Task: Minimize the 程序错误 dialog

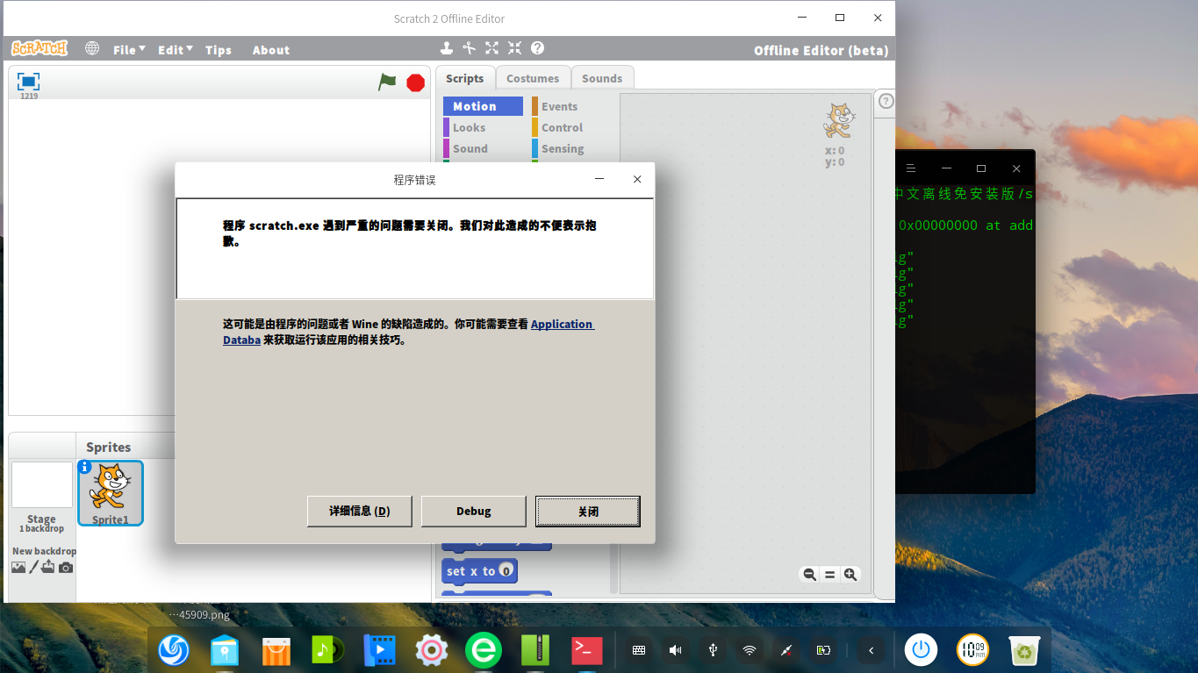Action: click(599, 179)
